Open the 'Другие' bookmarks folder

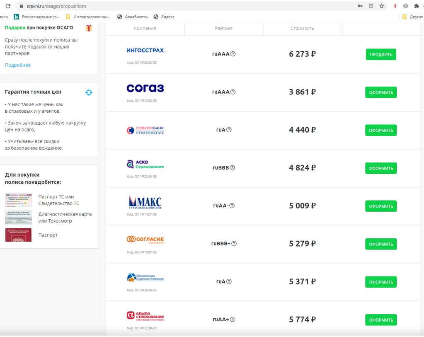tap(413, 17)
